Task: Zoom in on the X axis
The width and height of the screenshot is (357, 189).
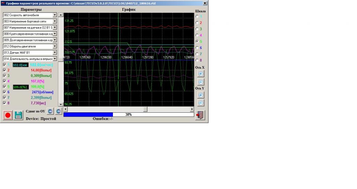Action: 200,74
